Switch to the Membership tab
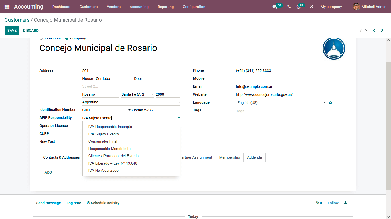 (229, 157)
